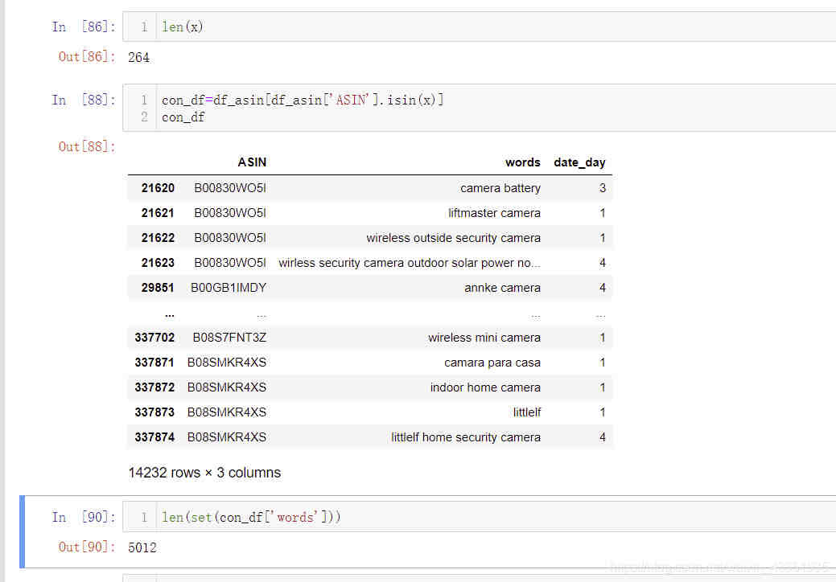Select the 'camara para casa' table cell
The width and height of the screenshot is (836, 582).
click(x=492, y=363)
